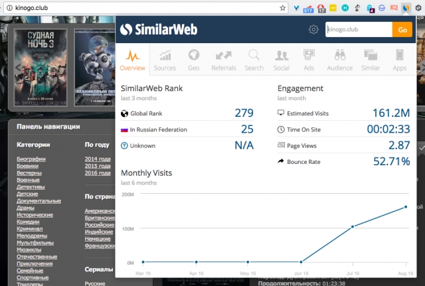Click the site info icon in address bar
Viewport: 425px width, 286px height.
(x=9, y=8)
